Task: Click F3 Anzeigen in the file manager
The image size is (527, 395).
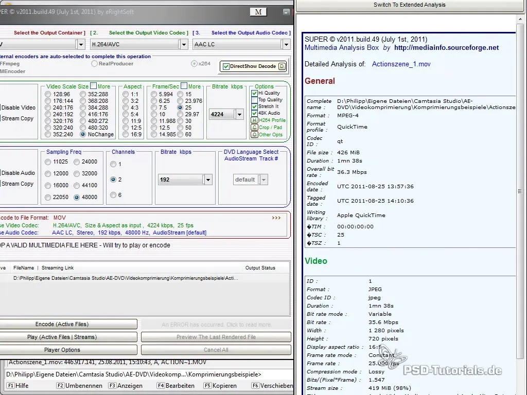Action: click(x=125, y=386)
